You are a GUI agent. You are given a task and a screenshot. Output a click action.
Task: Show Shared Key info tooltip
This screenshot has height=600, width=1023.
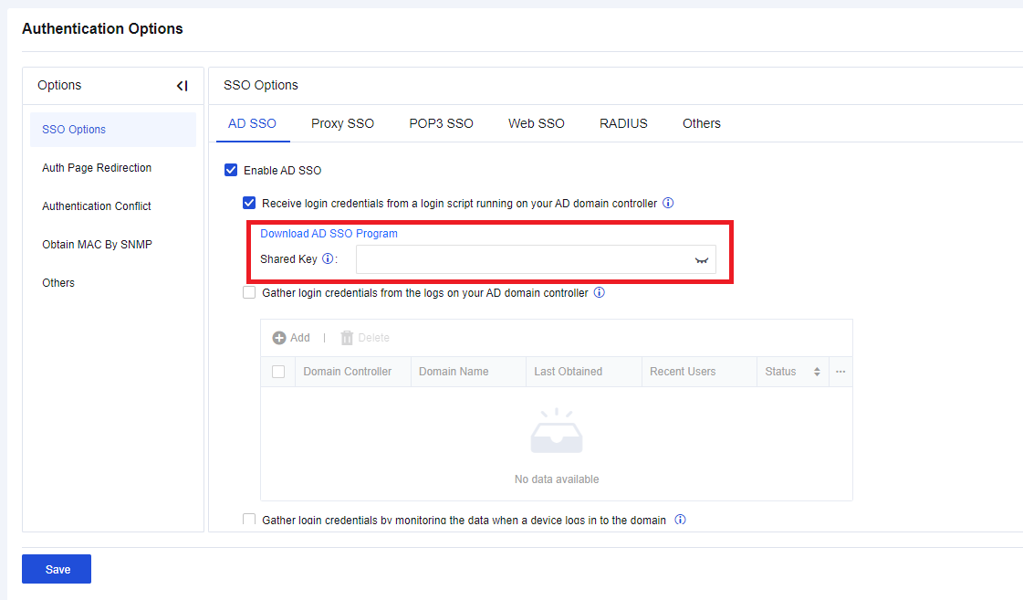[x=328, y=258]
